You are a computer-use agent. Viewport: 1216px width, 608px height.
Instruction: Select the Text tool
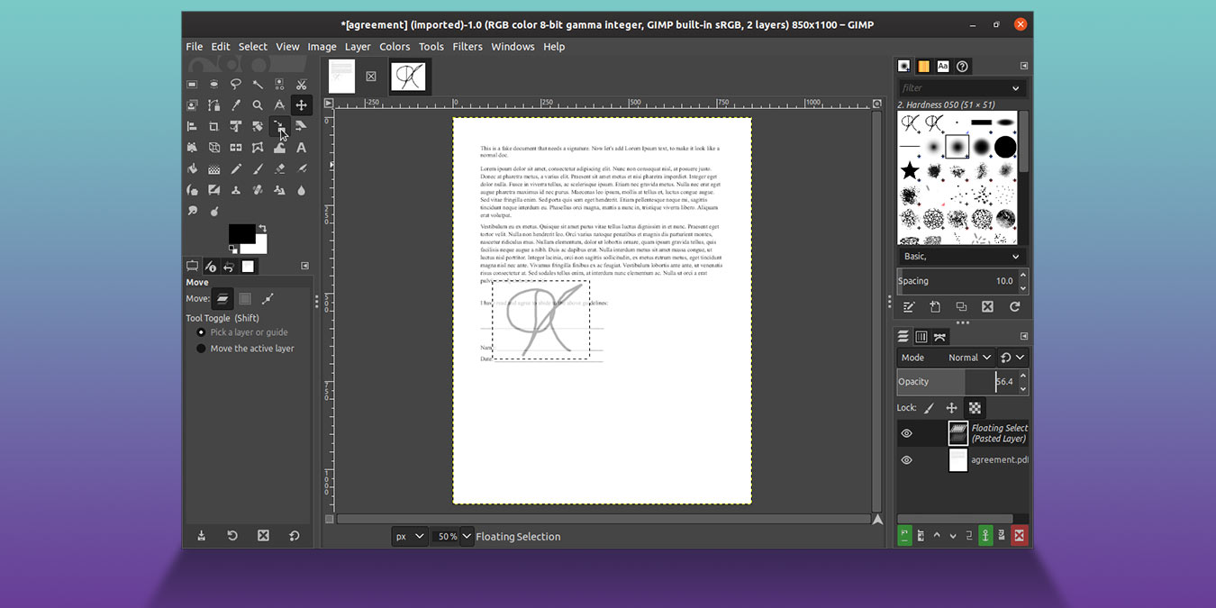pyautogui.click(x=301, y=148)
